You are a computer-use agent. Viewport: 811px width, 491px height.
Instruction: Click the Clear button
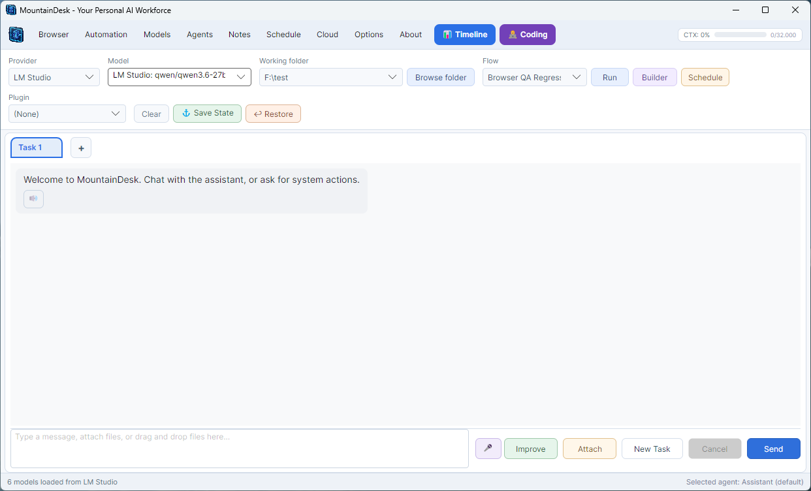151,114
